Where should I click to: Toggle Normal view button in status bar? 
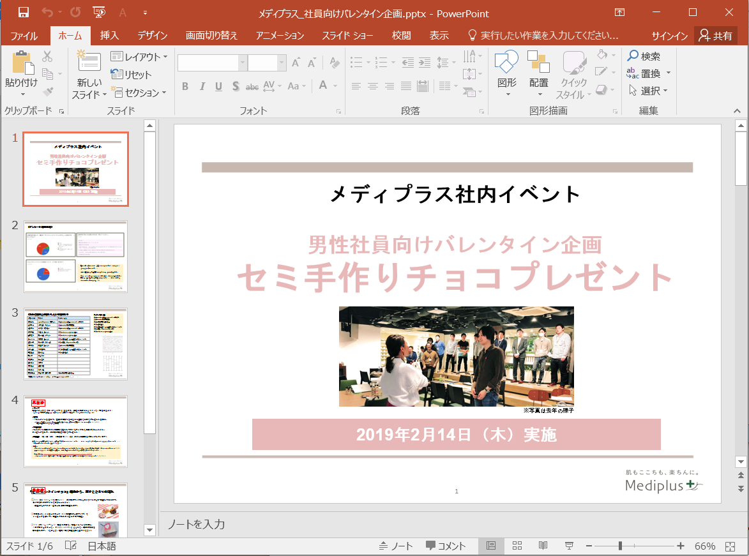coord(490,546)
